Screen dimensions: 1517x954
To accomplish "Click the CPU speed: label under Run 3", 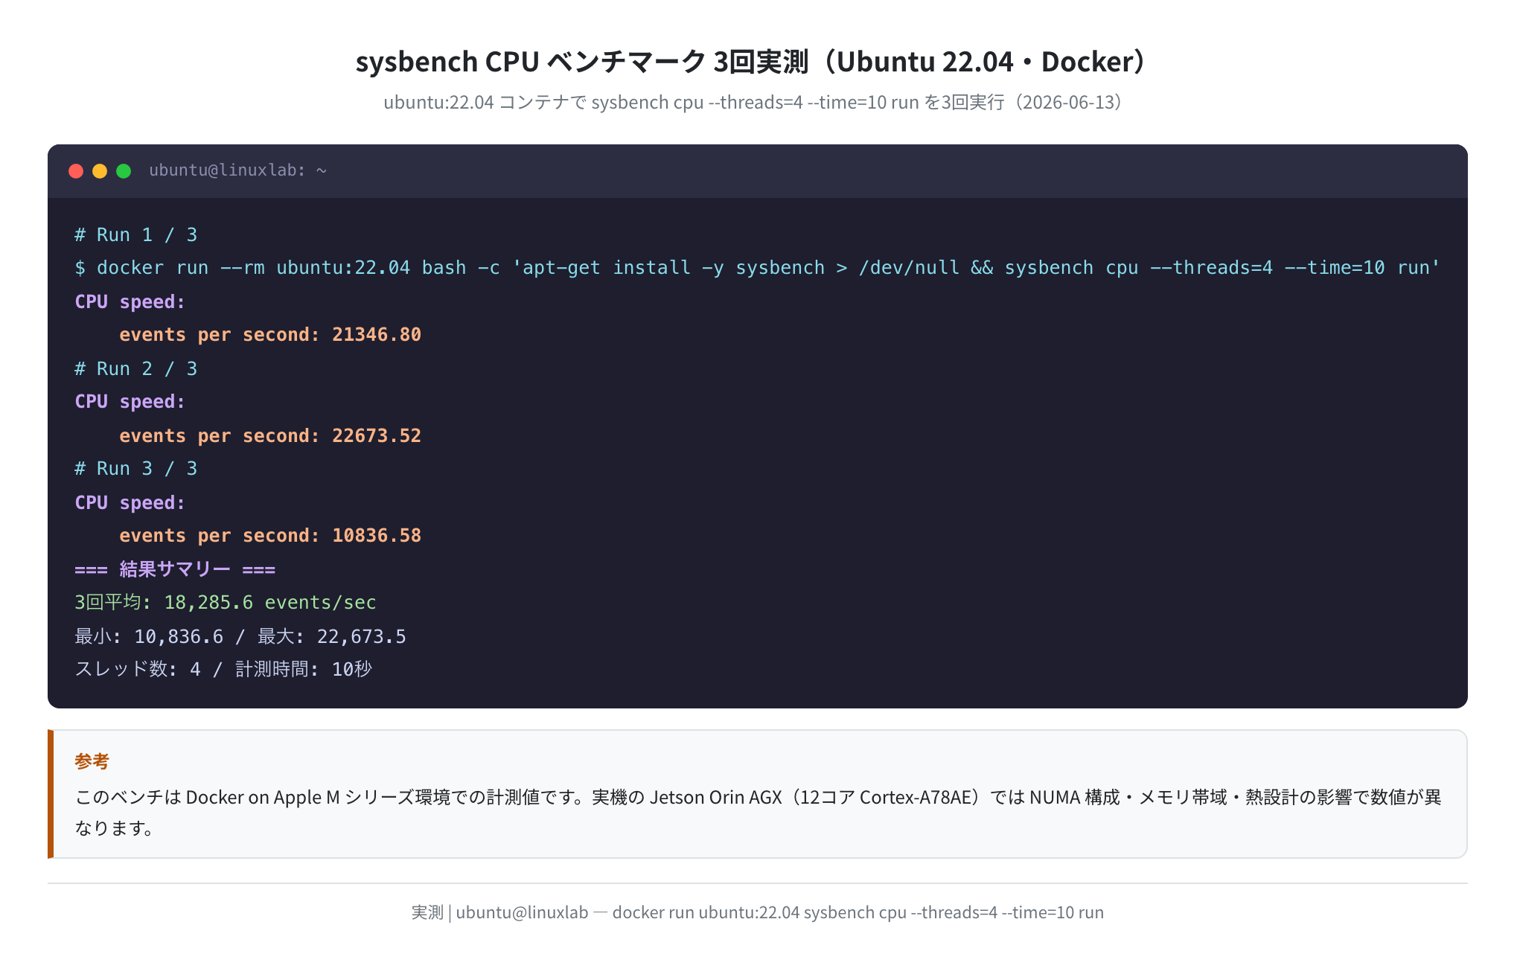I will point(130,503).
